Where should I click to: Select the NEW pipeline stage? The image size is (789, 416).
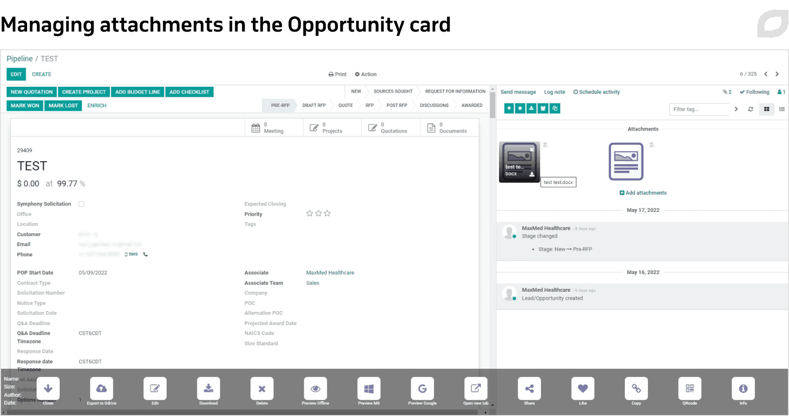[356, 92]
